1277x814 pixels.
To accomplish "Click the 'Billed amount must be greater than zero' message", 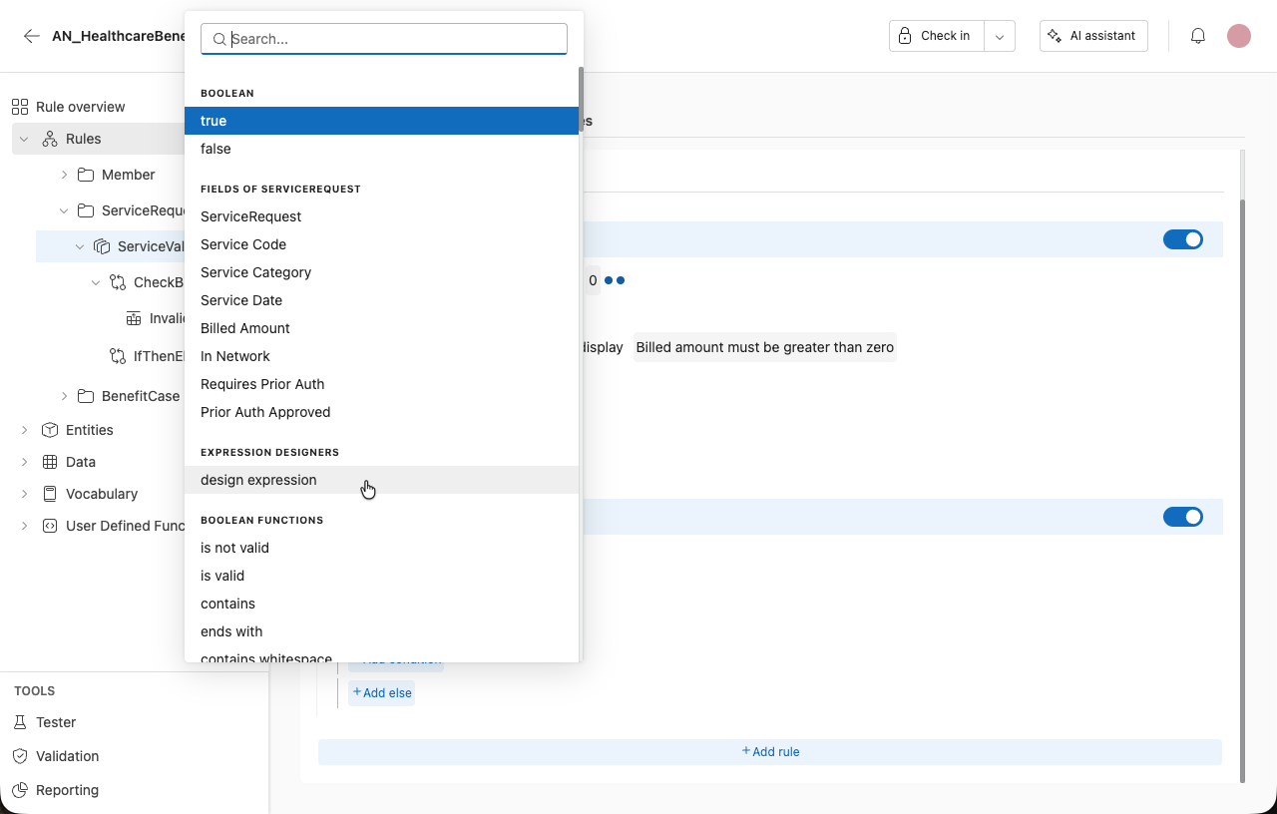I will pos(765,347).
